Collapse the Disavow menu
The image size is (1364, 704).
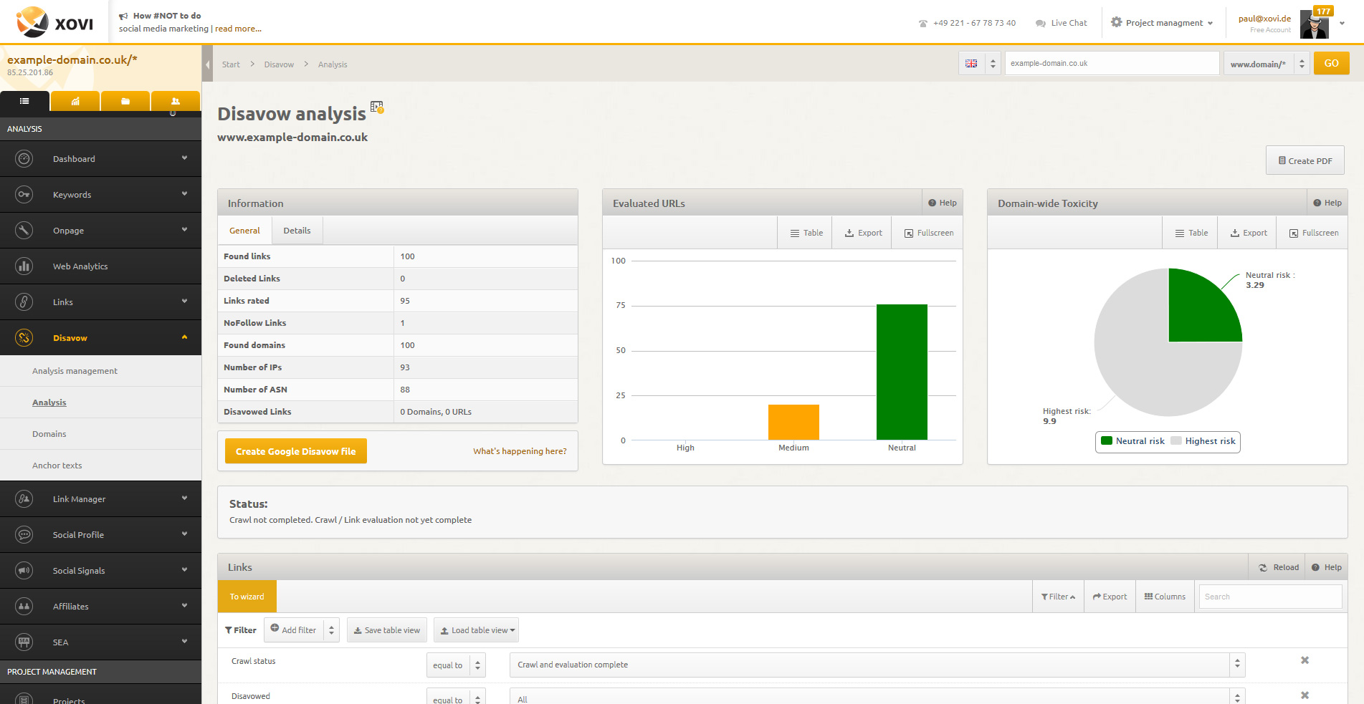(x=184, y=337)
